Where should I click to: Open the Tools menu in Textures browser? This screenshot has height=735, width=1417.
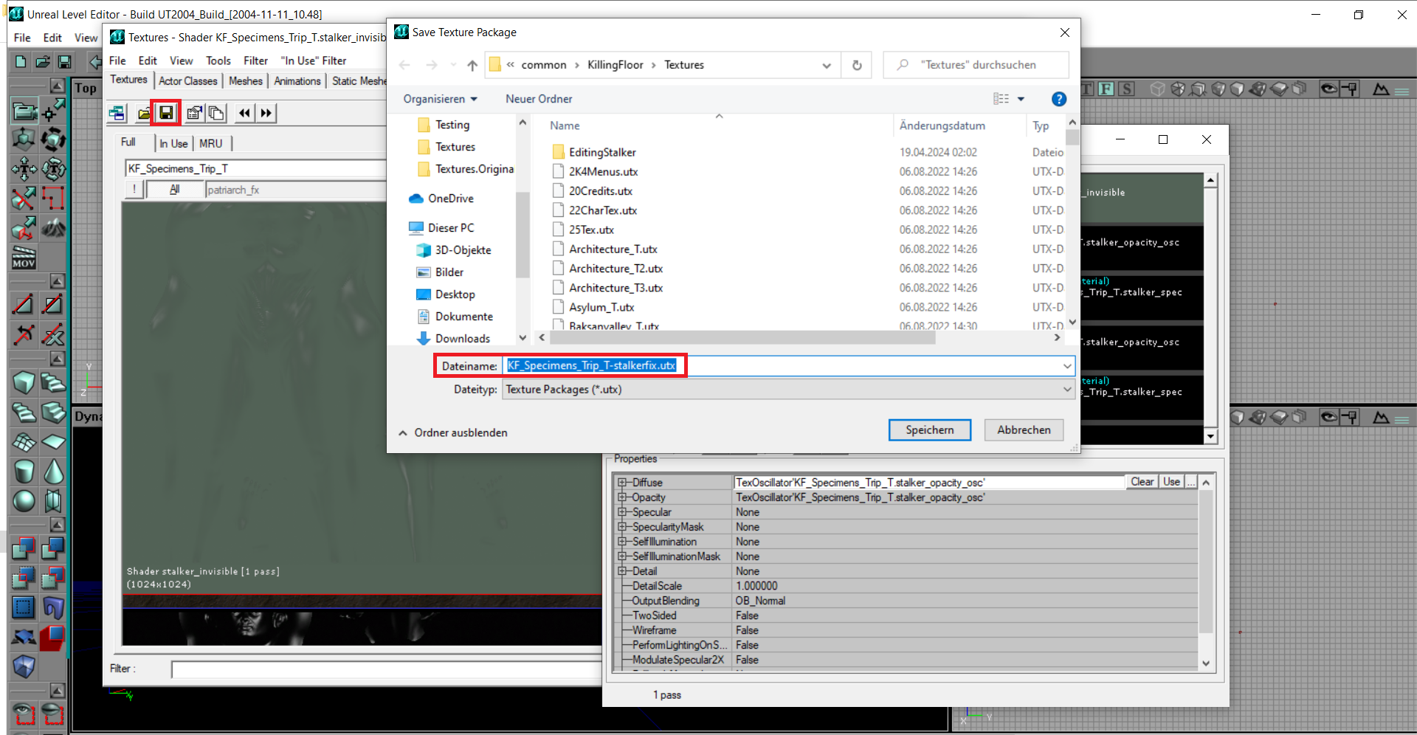(218, 61)
